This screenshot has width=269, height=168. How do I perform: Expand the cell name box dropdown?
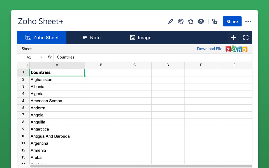[41, 57]
